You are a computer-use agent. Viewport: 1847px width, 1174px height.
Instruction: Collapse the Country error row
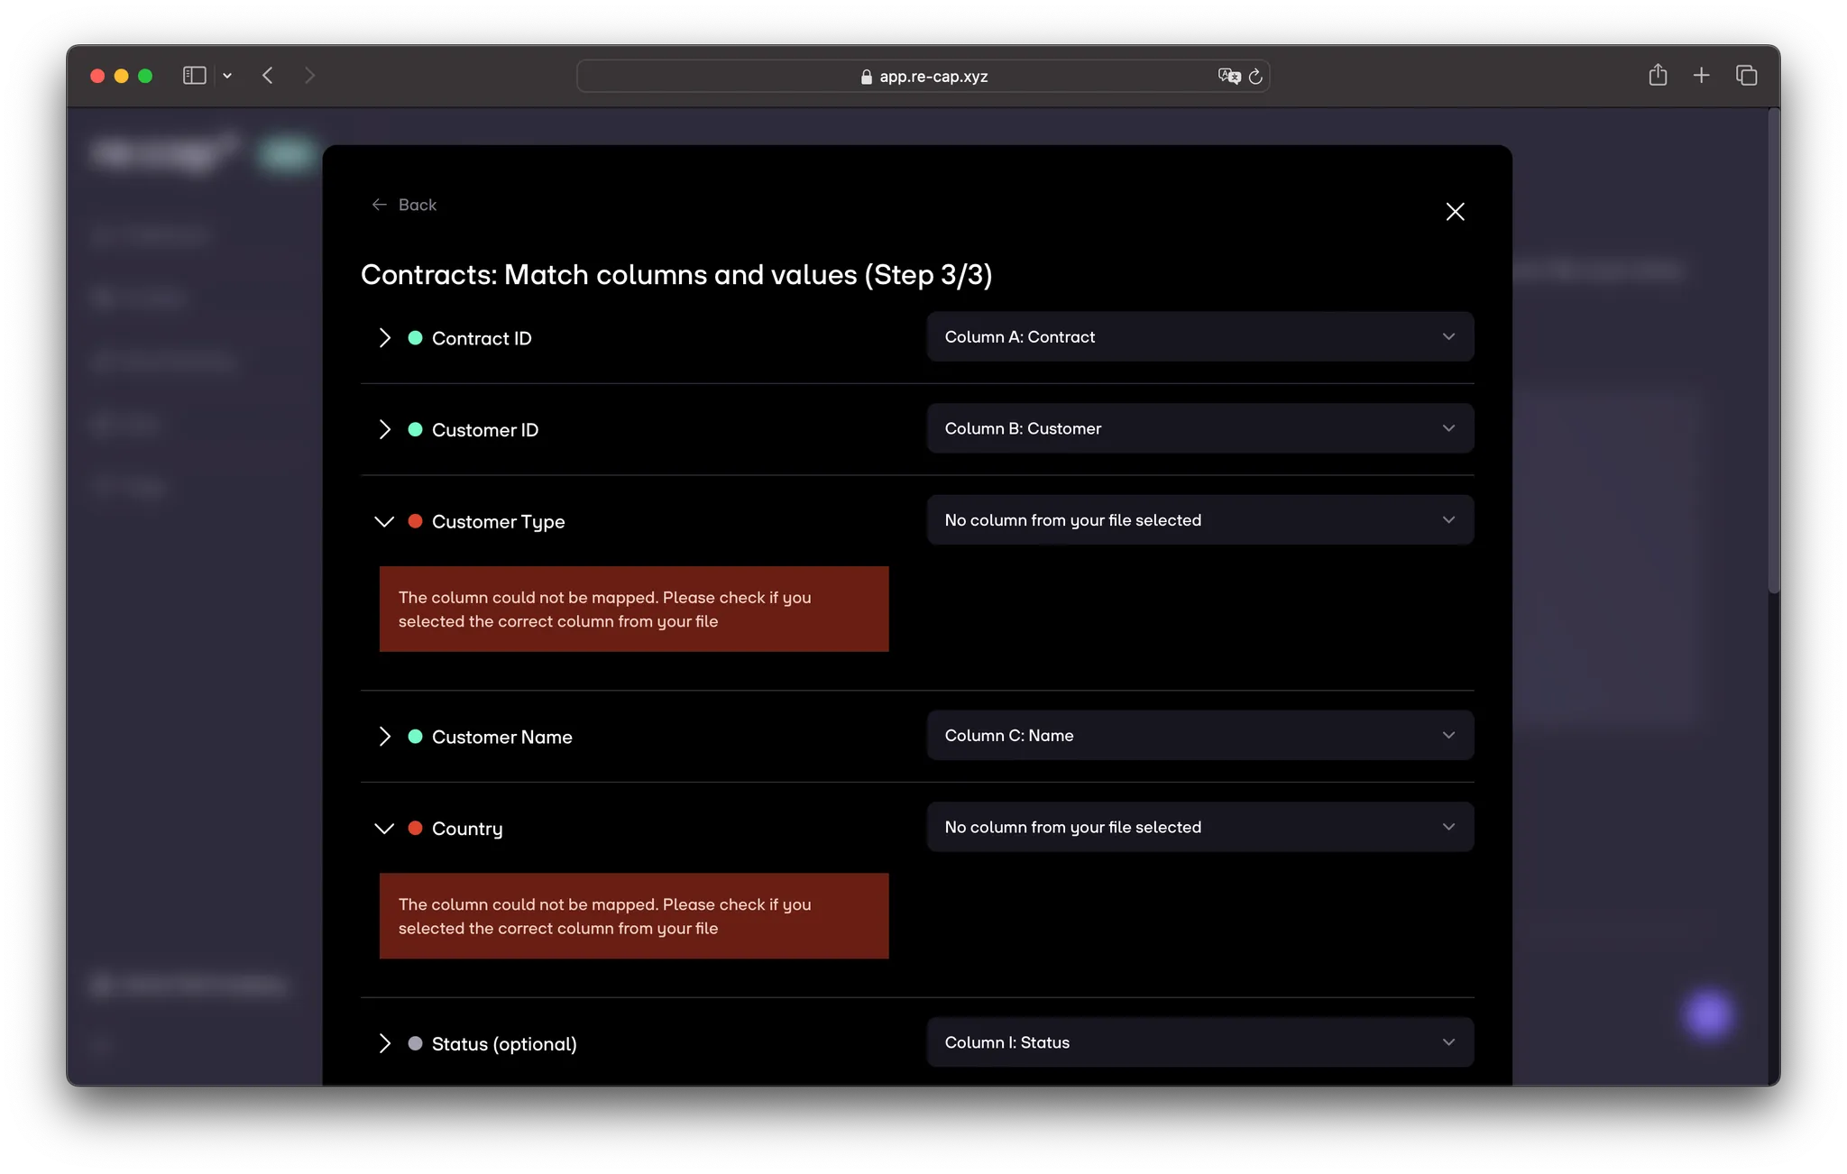coord(383,828)
